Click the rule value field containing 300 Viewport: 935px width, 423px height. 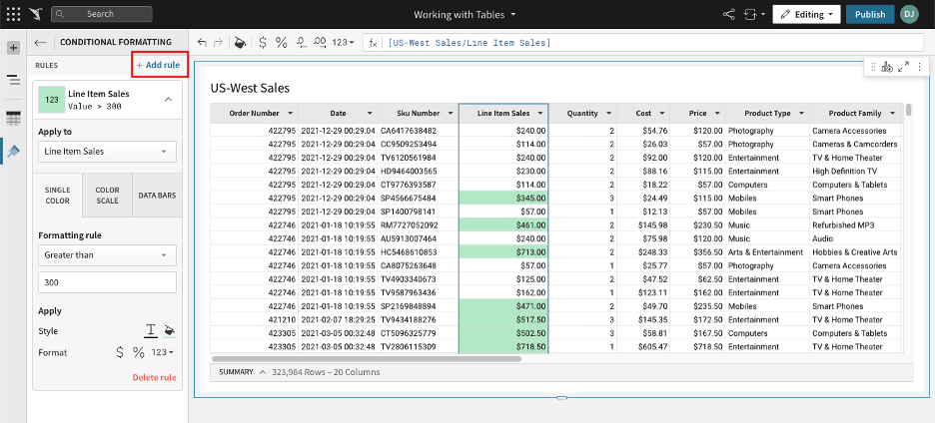[x=107, y=282]
